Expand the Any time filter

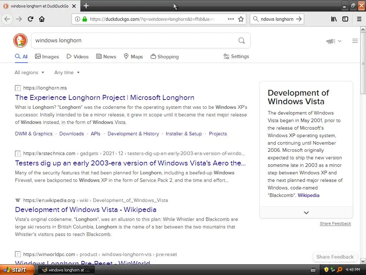point(67,72)
